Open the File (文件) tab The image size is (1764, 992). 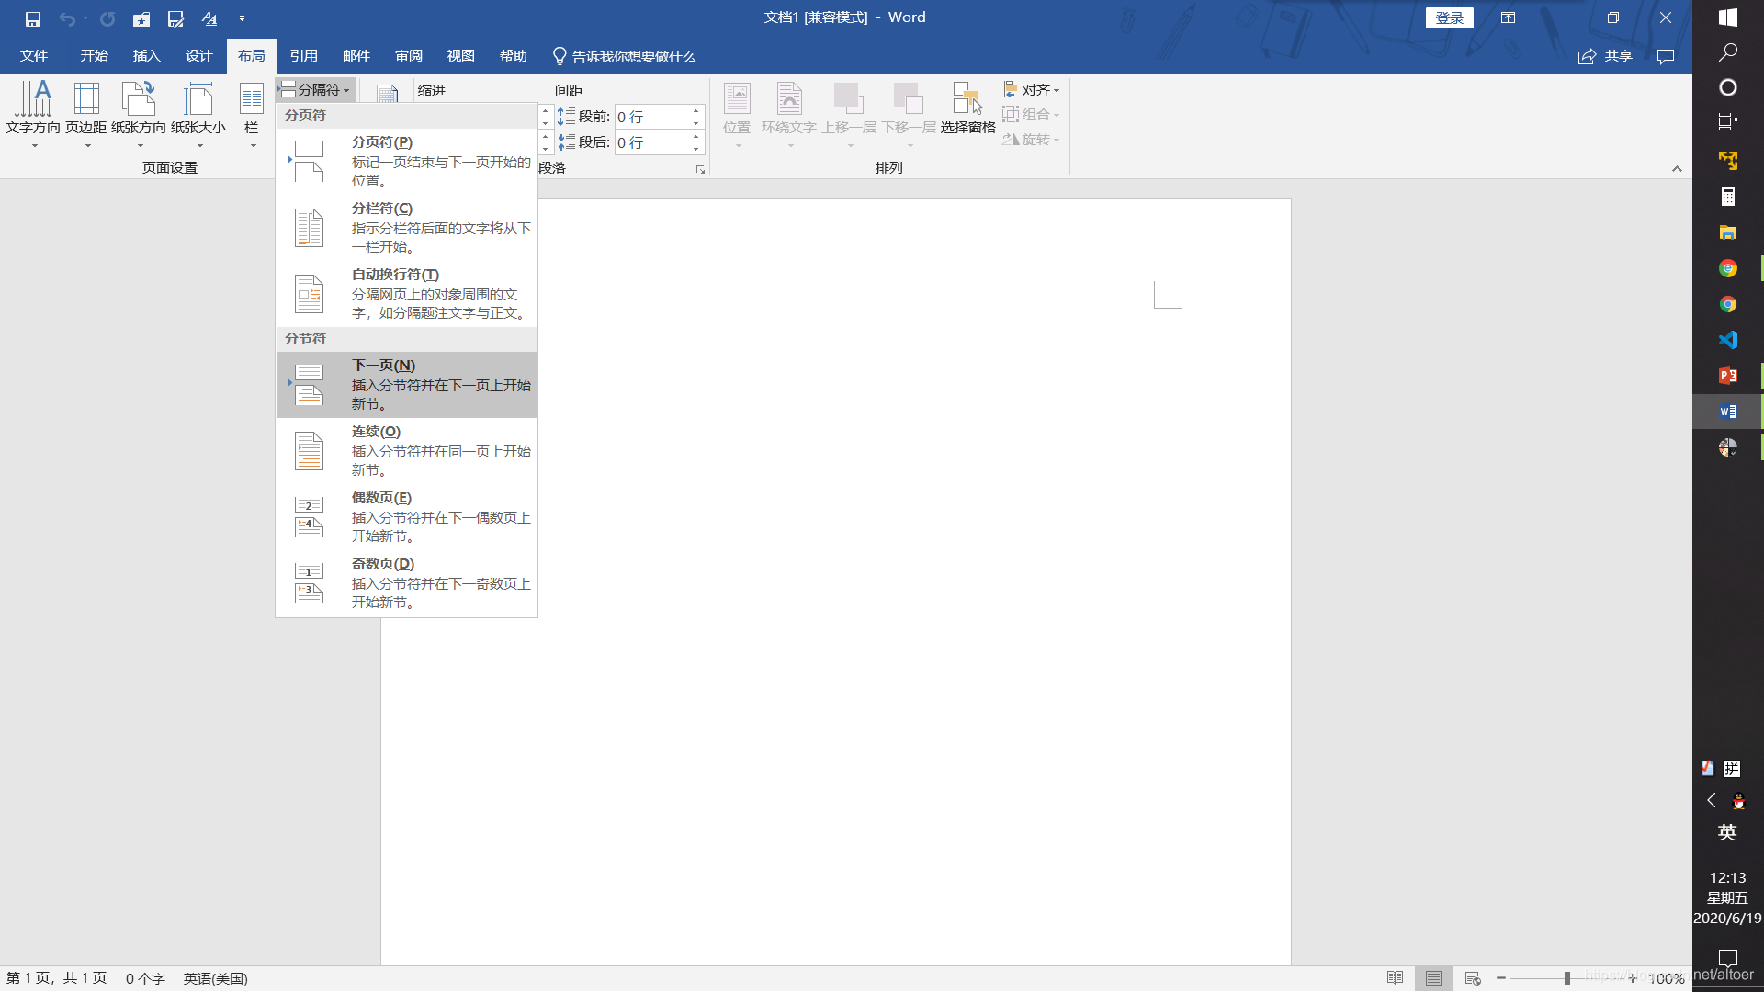[x=34, y=56]
